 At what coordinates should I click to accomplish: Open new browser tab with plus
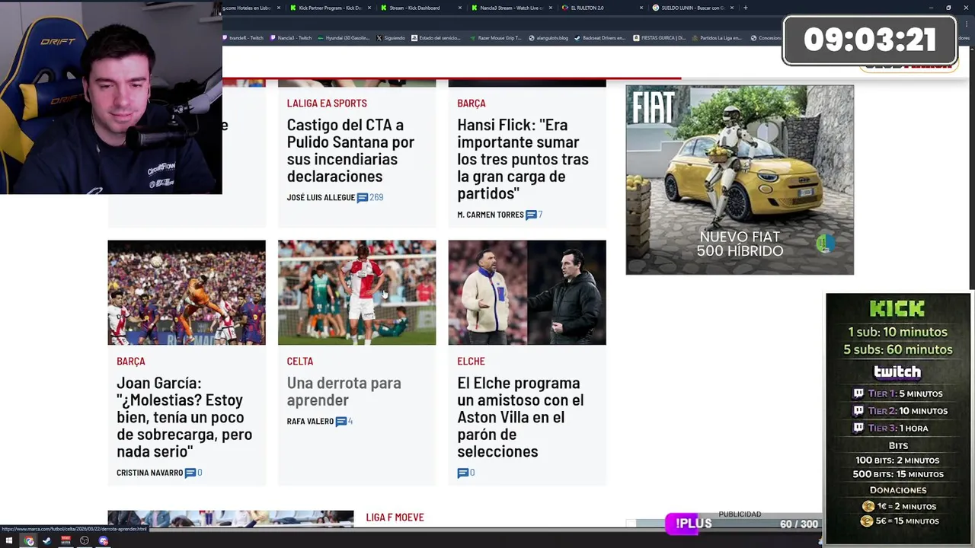745,8
